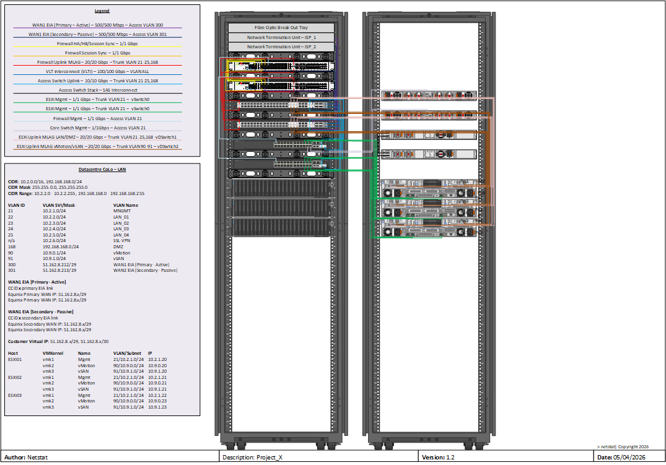Select the 'CIDR Mask' line
Viewport: 666px width, 465px height.
coord(48,187)
